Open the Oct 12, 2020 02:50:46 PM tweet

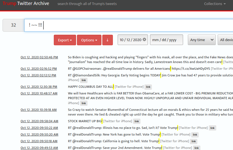39,57
